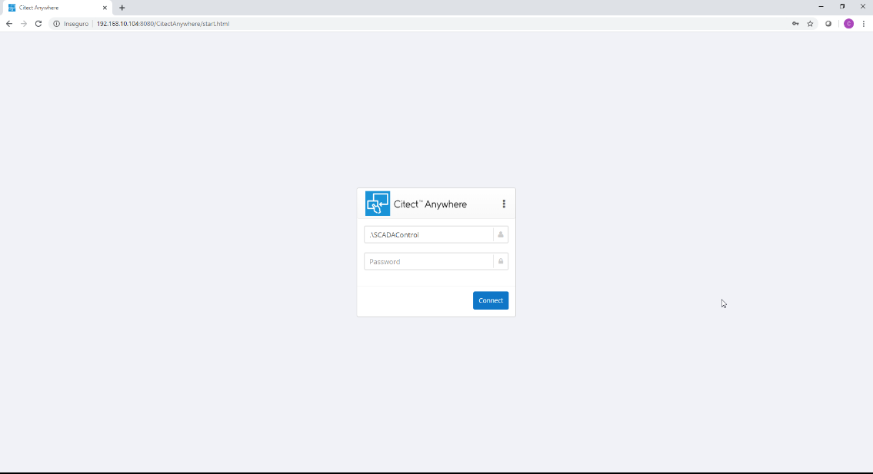View site information for Inseguro warning

point(56,24)
